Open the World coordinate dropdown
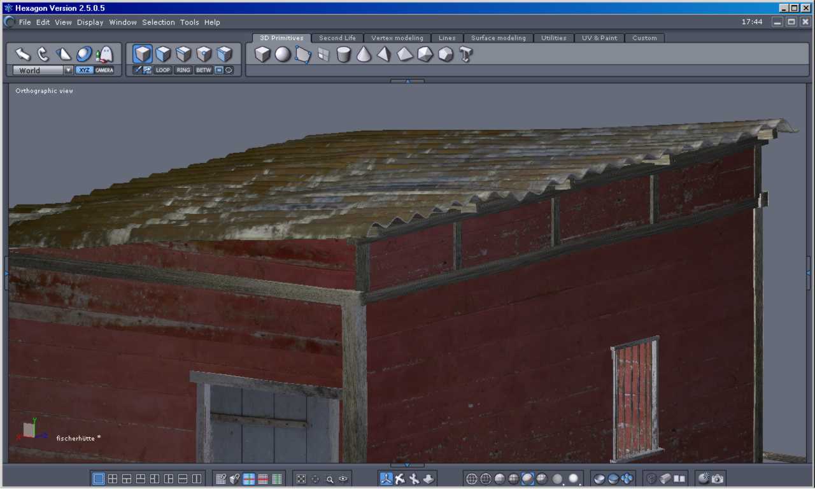Screen dimensions: 815x489 (43, 70)
